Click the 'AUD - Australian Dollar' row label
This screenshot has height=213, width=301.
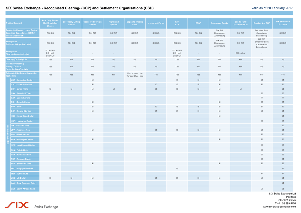pyautogui.click(x=25, y=80)
